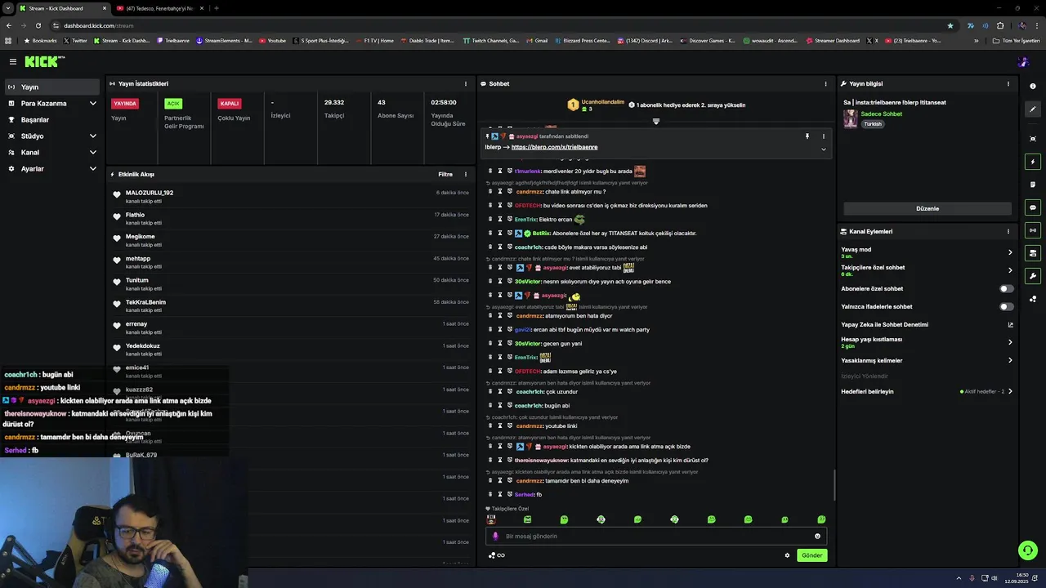Click the wrench icon in right sidebar
Viewport: 1046px width, 588px height.
(1033, 276)
